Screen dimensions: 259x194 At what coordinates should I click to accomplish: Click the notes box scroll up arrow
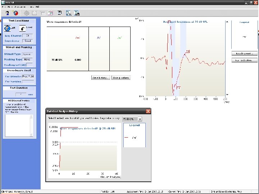(31, 116)
